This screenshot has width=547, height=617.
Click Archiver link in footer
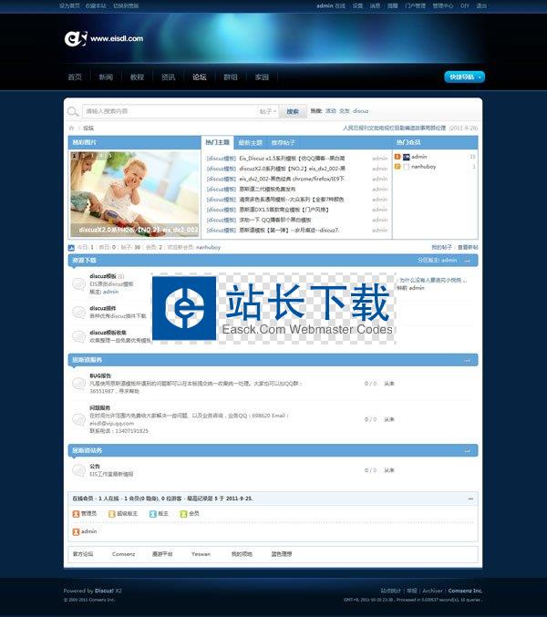pos(432,591)
